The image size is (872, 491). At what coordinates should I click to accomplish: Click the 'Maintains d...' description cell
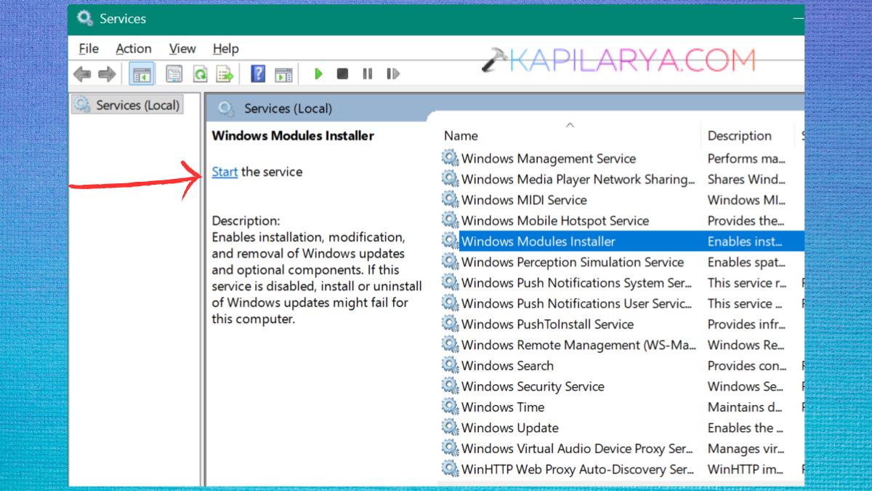click(x=745, y=407)
